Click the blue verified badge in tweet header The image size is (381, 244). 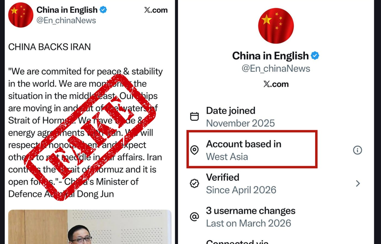coord(103,10)
